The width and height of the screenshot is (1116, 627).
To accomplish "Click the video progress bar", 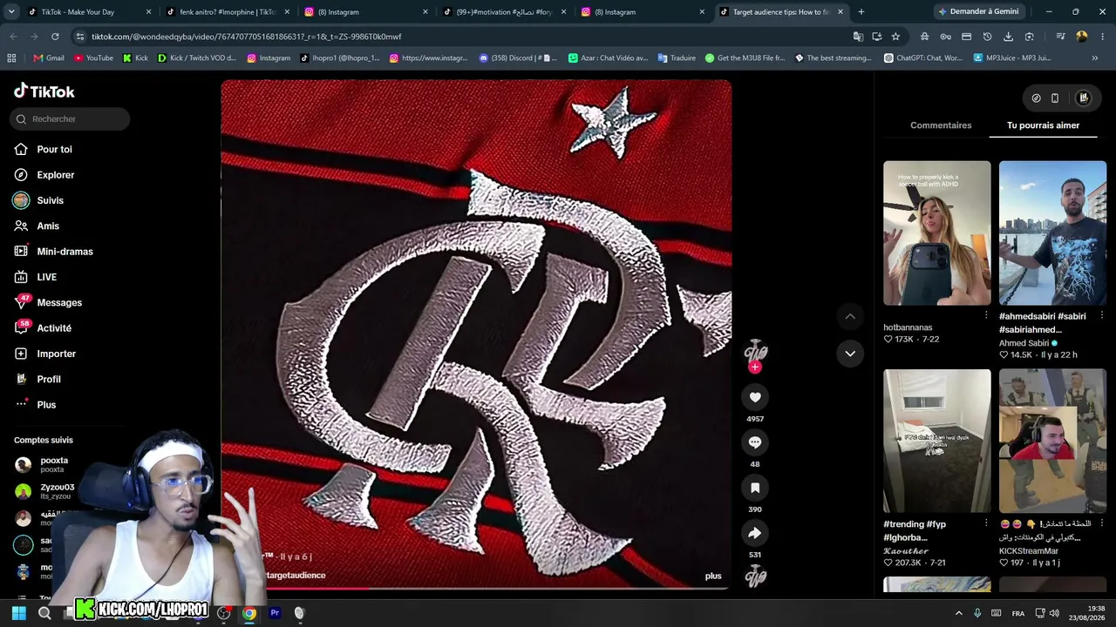I will [476, 589].
